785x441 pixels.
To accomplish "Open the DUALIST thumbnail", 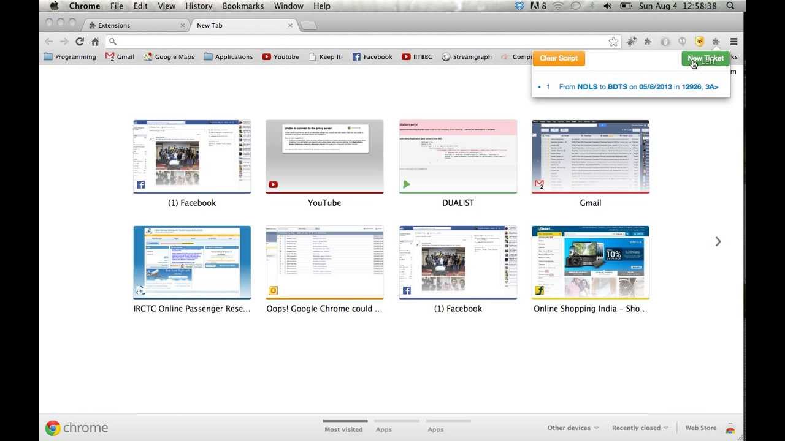I will pyautogui.click(x=458, y=157).
